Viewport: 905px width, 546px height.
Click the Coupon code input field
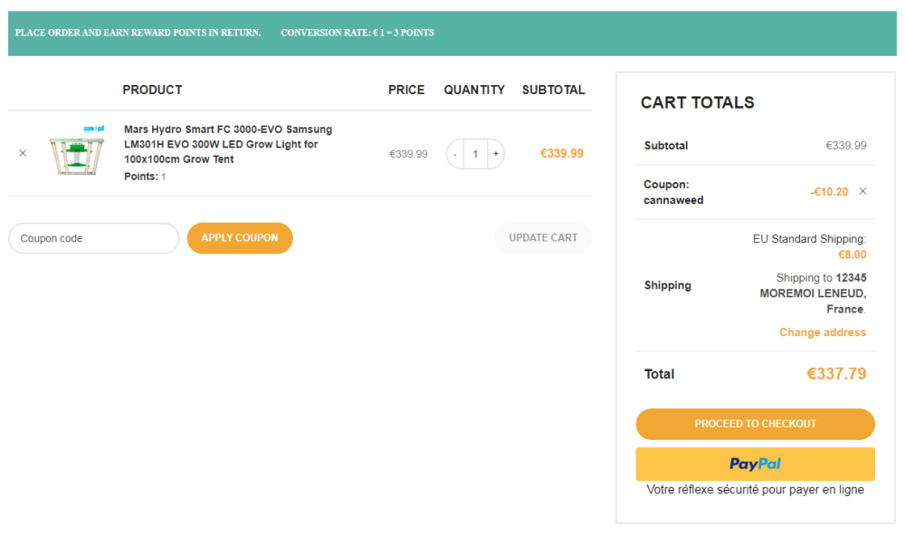click(x=94, y=238)
